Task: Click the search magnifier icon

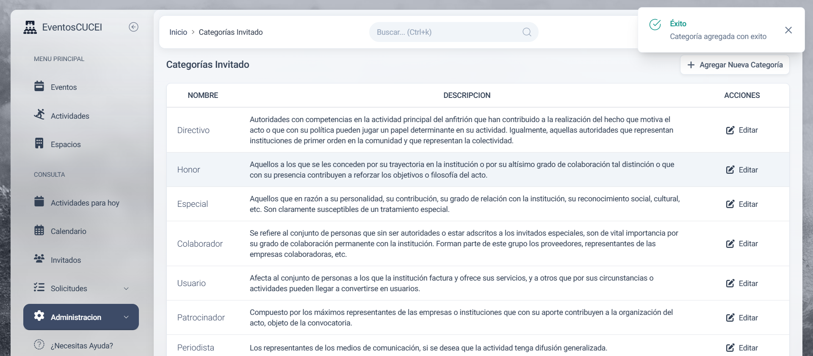Action: coord(527,32)
